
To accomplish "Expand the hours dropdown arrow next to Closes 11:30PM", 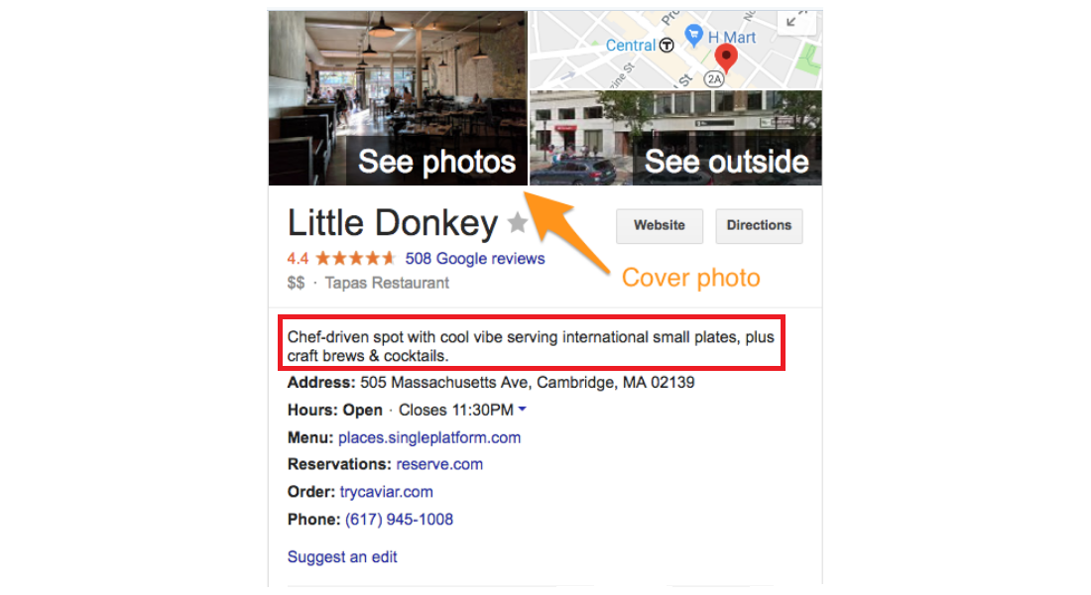I will click(522, 410).
